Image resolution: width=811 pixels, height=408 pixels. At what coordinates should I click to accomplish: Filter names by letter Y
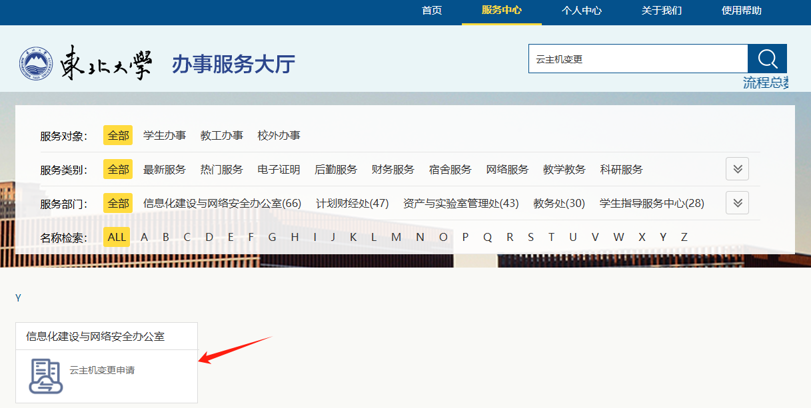[662, 238]
